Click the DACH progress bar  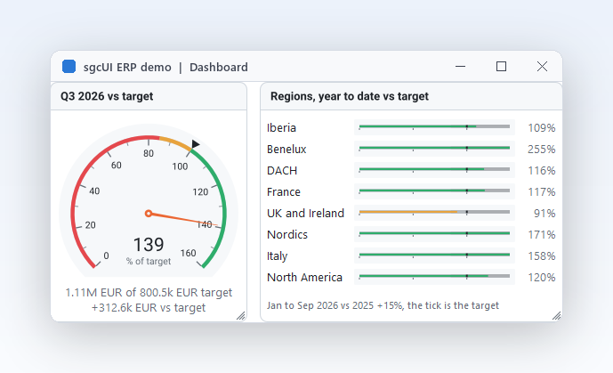click(x=434, y=170)
